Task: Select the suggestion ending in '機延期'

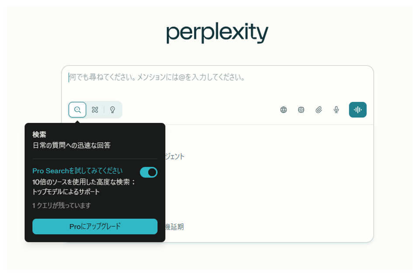Action: 174,227
